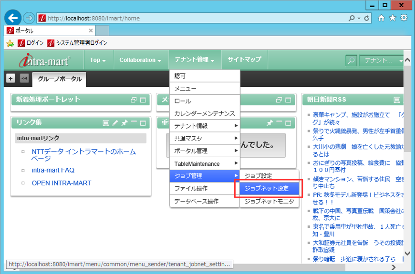Viewport: 415px width, 274px height.
Task: Open PR: 秋冬モデル新登場 headline
Action: 358,198
